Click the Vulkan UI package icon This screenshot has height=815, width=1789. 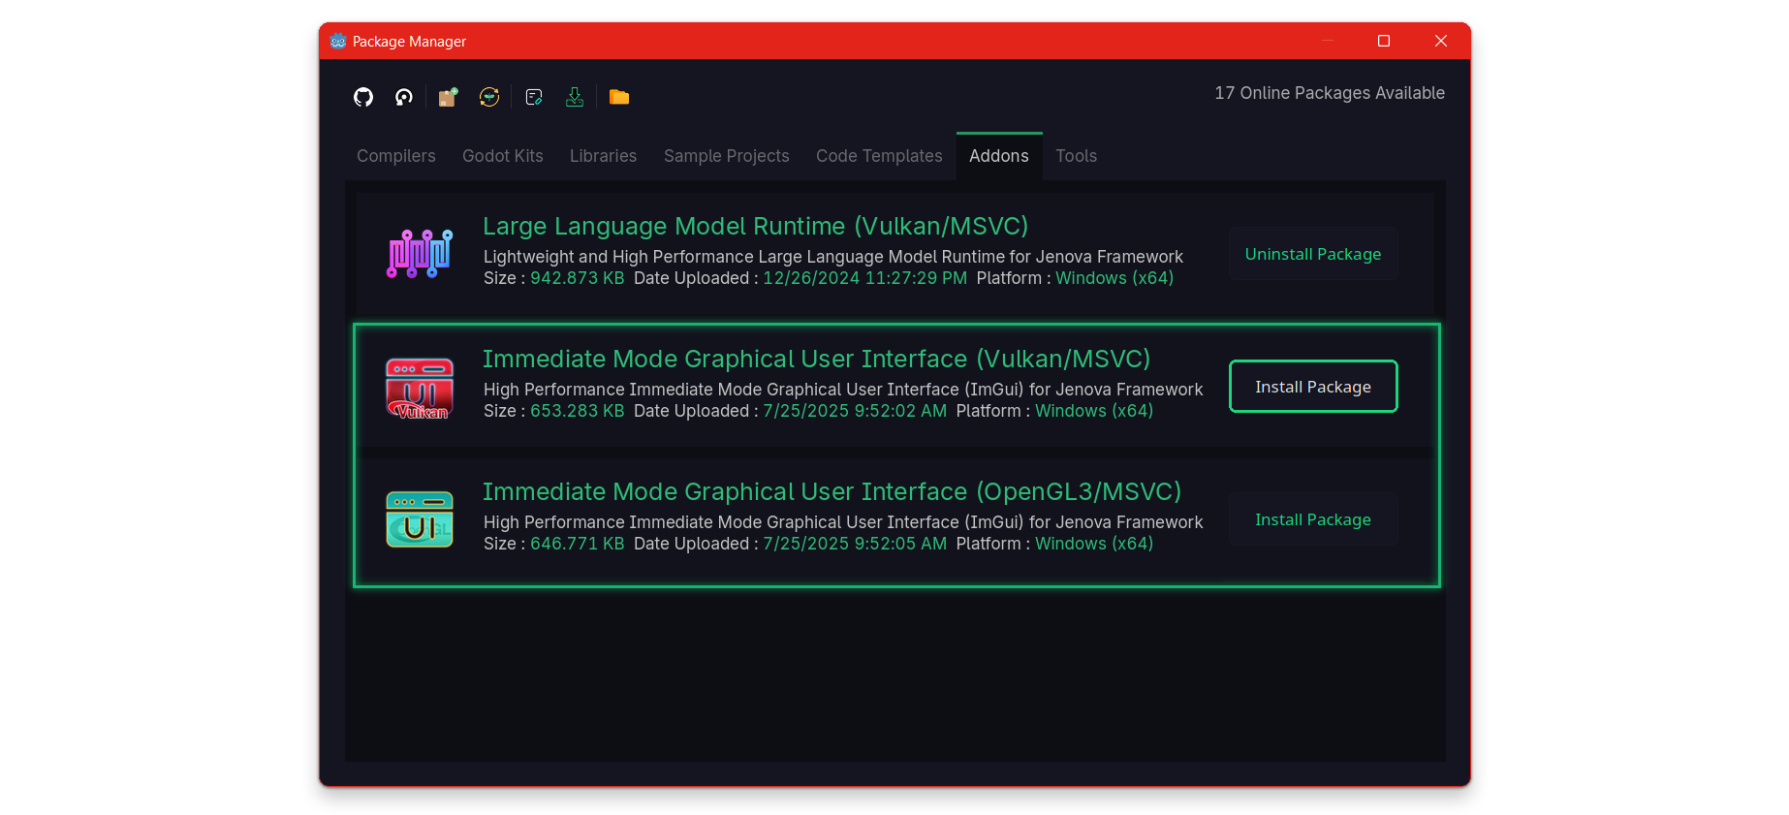(x=420, y=388)
